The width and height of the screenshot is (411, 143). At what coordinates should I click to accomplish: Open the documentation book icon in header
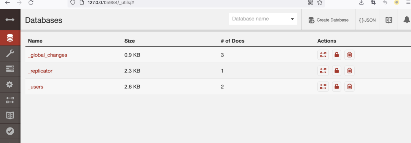point(389,20)
